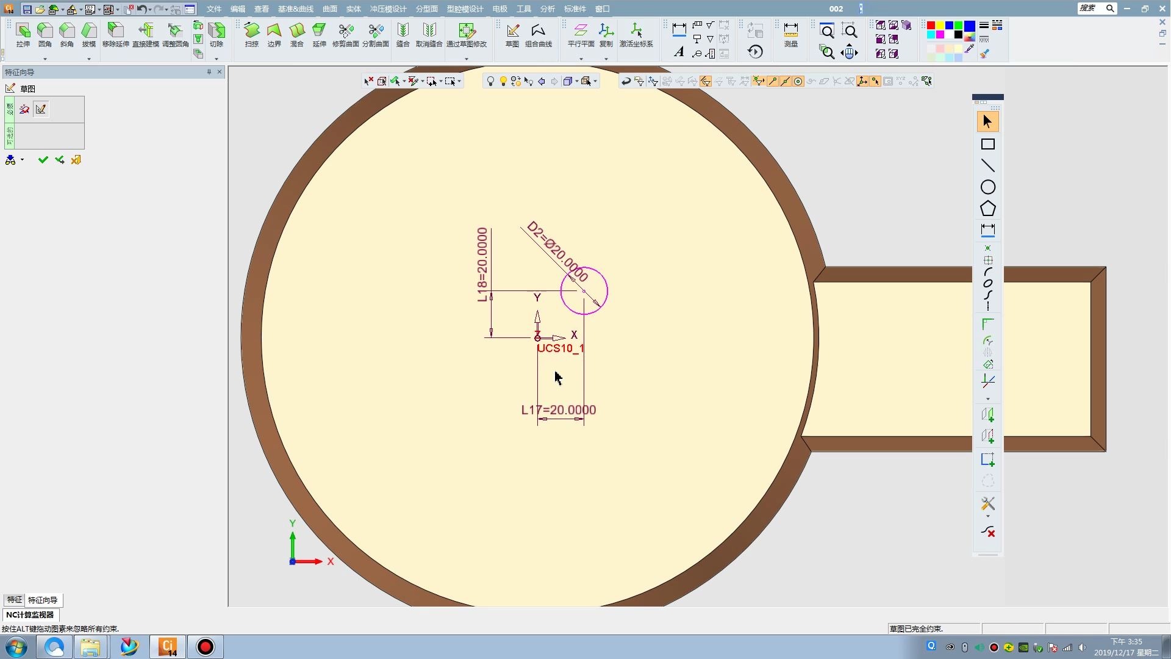Open dropdown next to undo arrow
The height and width of the screenshot is (659, 1171).
[x=150, y=9]
